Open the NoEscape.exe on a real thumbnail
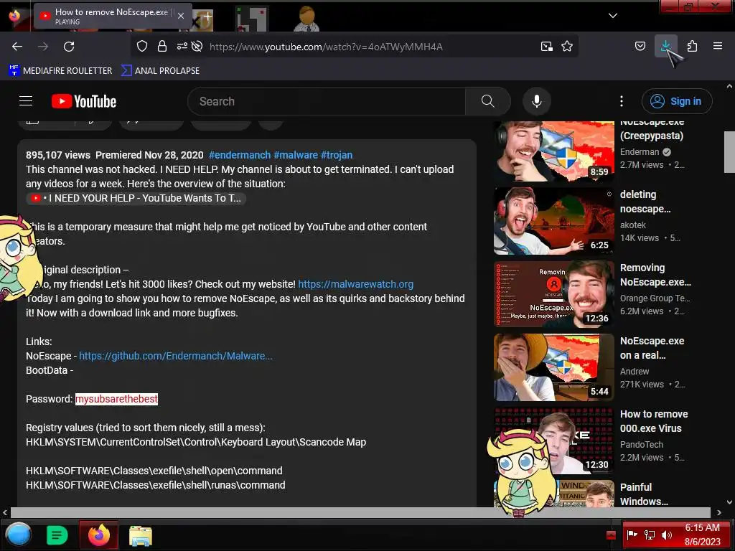 (x=553, y=367)
